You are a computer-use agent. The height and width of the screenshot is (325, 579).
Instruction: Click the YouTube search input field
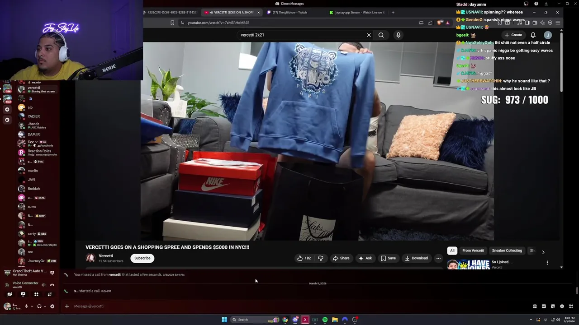click(x=301, y=35)
